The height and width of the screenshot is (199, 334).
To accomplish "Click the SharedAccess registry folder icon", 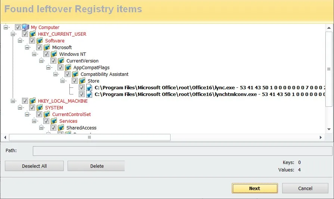I will pos(61,128).
